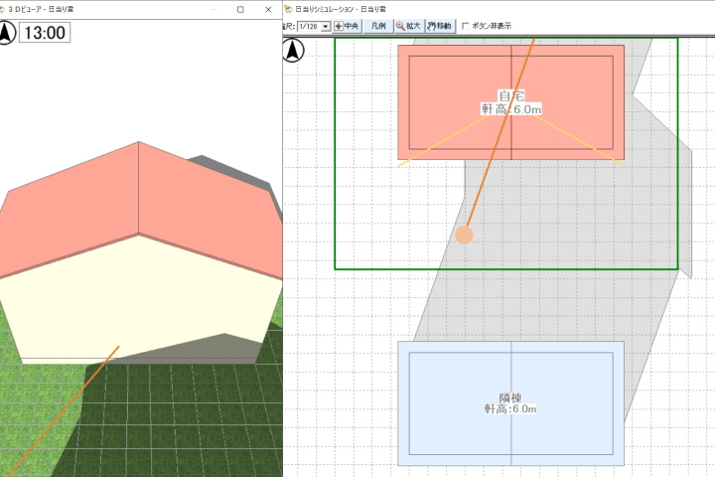Viewport: 715px width, 477px height.
Task: Close the 3D viewer window
Action: pos(269,9)
